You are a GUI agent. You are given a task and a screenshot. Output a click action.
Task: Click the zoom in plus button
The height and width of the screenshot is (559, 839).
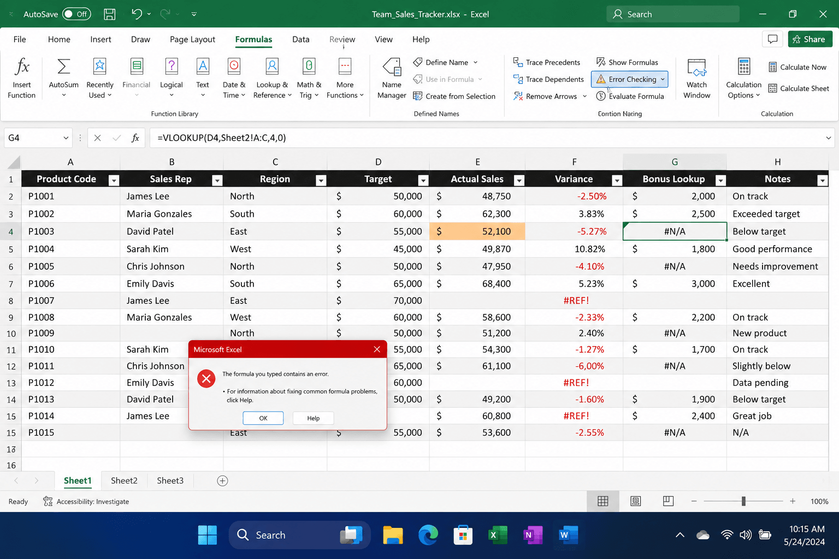click(x=793, y=501)
